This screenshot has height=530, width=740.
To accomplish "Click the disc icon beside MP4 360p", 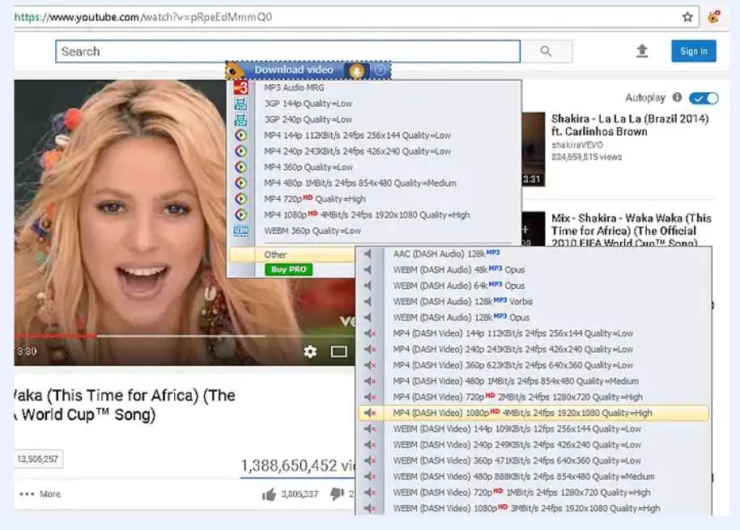I will (240, 167).
